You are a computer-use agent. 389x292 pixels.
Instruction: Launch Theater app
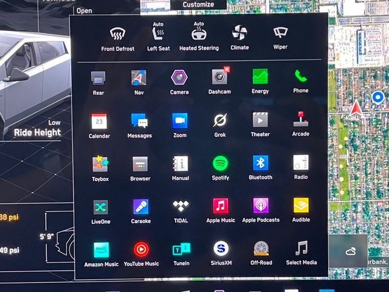click(260, 124)
